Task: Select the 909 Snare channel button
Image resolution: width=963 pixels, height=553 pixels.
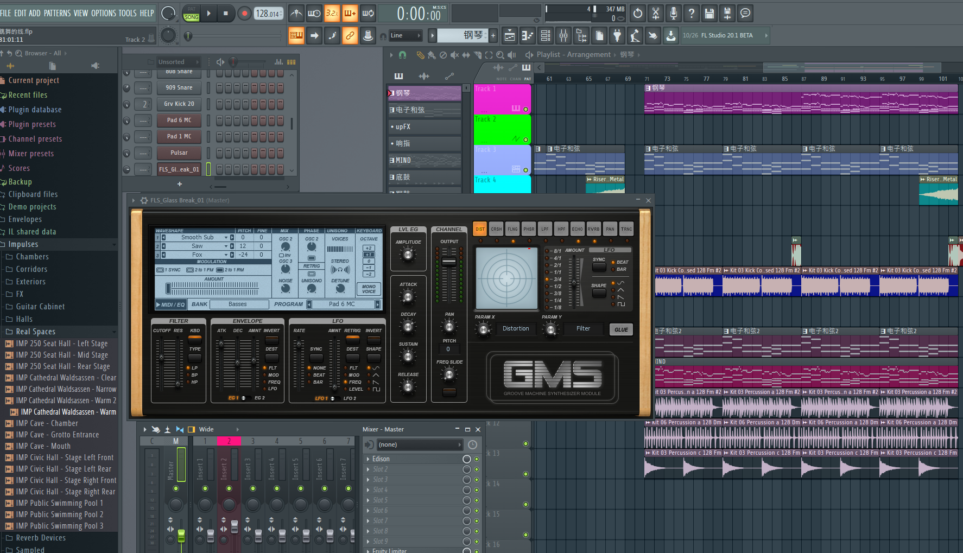Action: click(179, 87)
